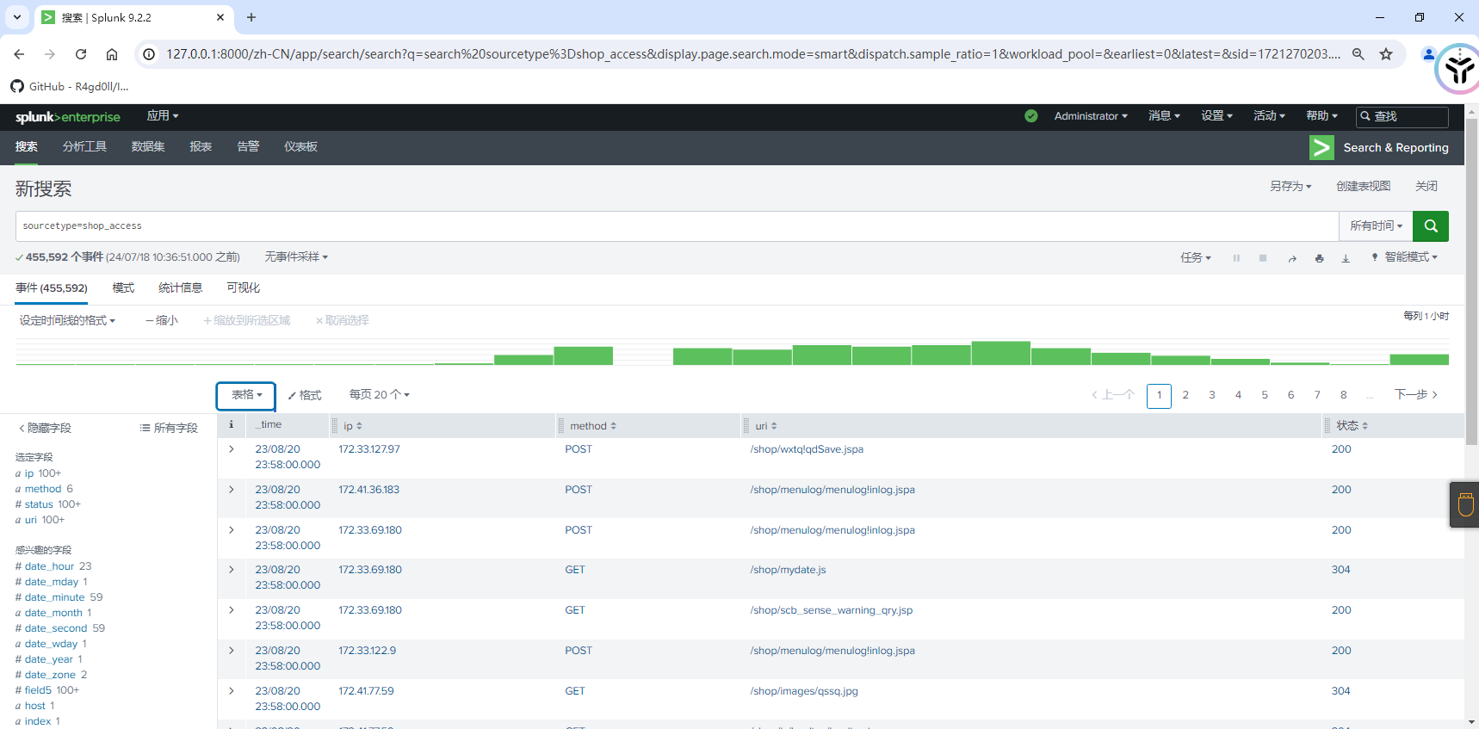Click the green search magnifier button
The width and height of the screenshot is (1479, 729).
click(1430, 226)
